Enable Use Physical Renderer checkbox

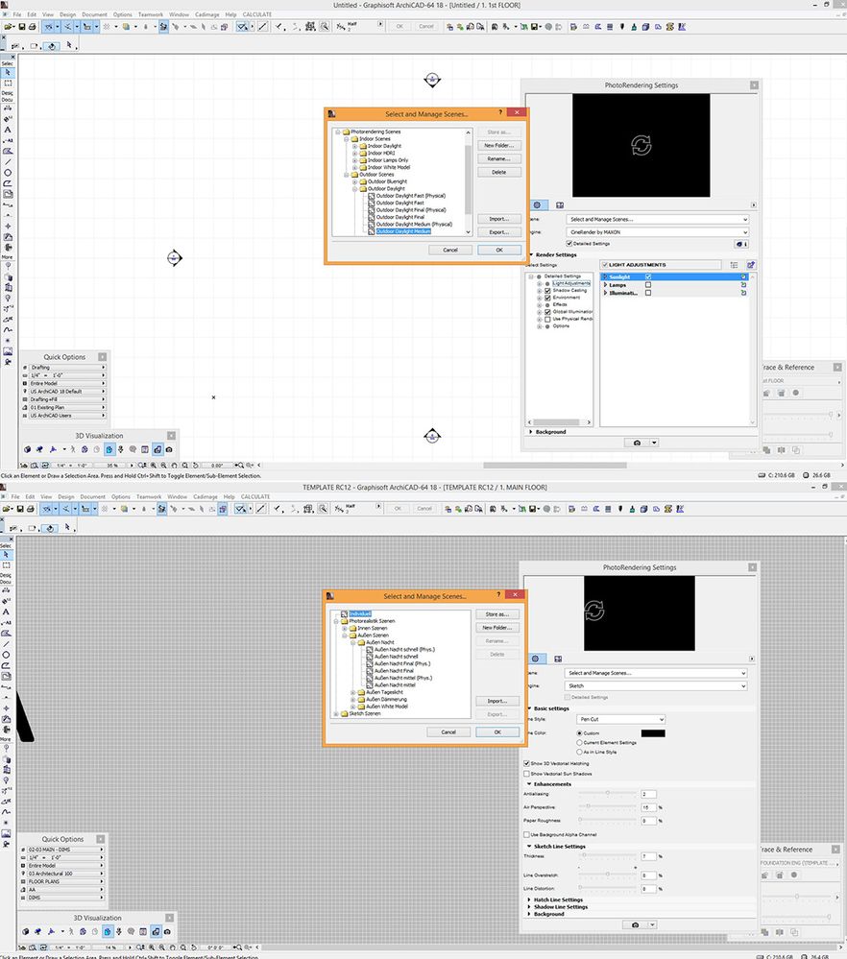coord(547,320)
